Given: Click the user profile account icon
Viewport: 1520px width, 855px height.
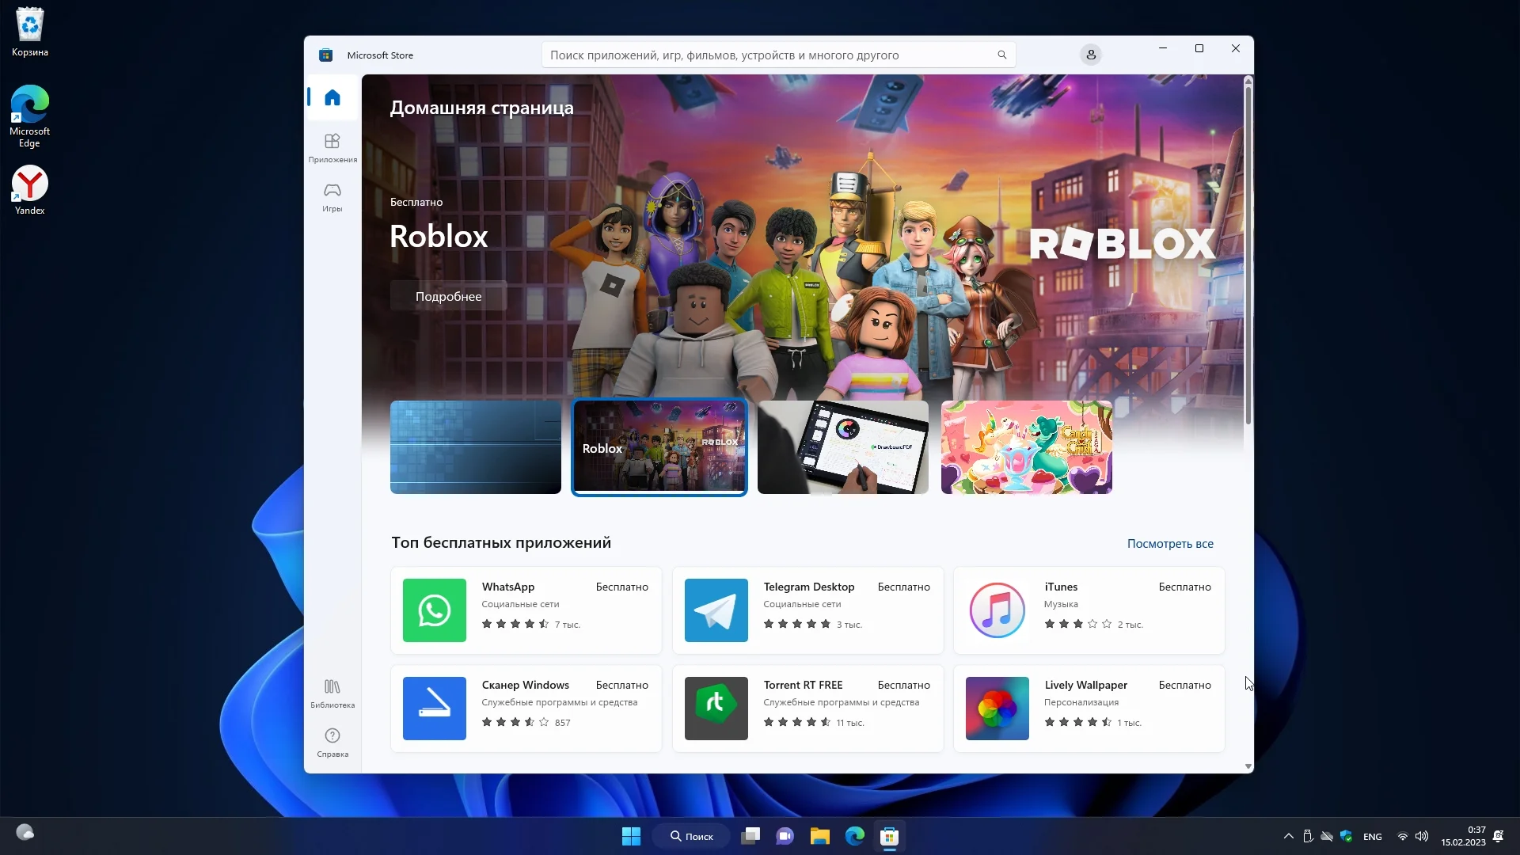Looking at the screenshot, I should [x=1090, y=55].
